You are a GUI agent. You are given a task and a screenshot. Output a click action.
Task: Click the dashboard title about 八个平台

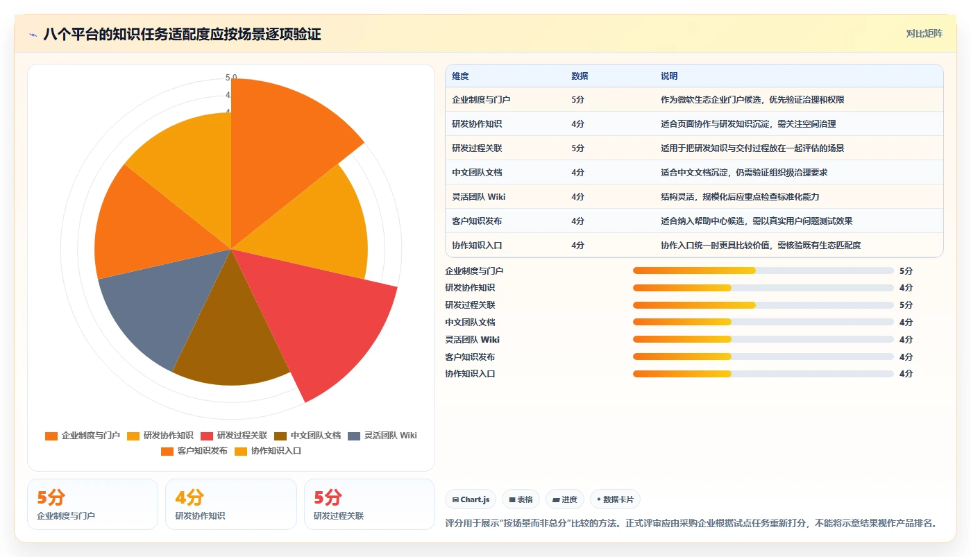[182, 35]
